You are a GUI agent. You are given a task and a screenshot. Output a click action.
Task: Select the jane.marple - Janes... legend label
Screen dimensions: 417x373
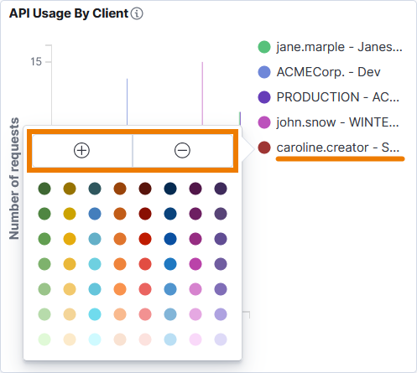coord(339,47)
